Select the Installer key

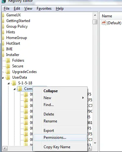tap(13, 55)
